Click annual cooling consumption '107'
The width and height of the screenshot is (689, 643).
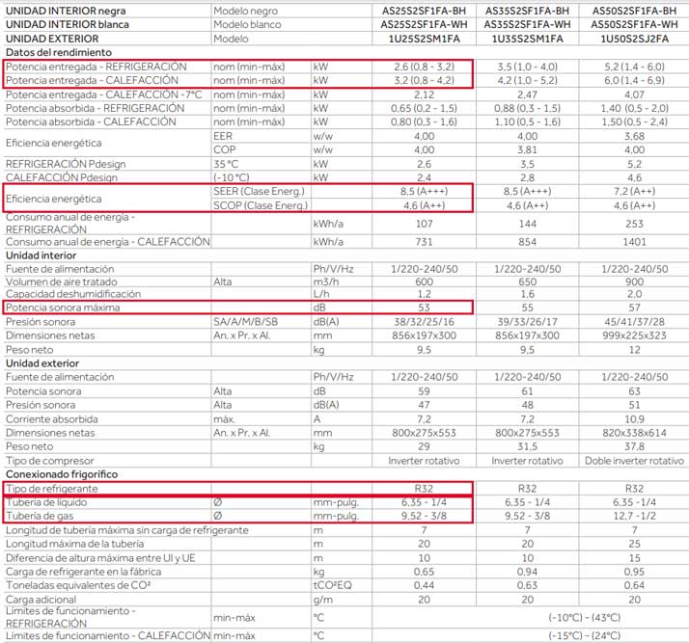(x=424, y=224)
